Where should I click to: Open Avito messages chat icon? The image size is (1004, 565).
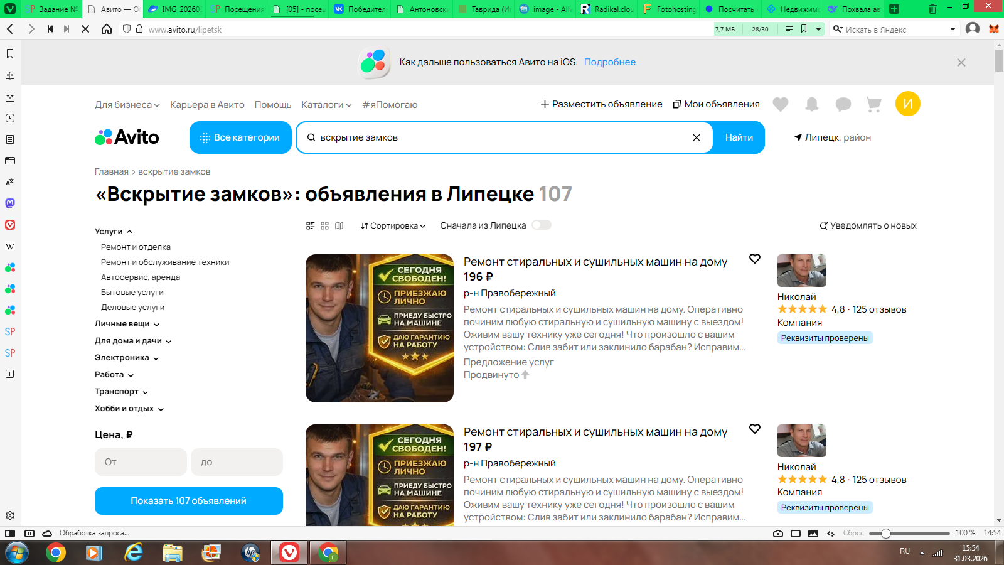click(x=843, y=104)
